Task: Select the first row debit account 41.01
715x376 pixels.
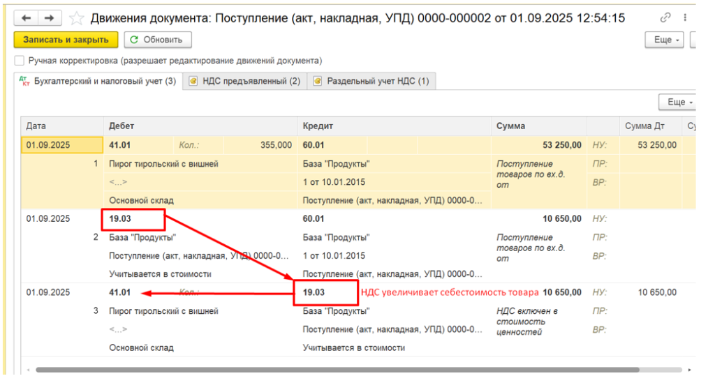Action: tap(120, 145)
